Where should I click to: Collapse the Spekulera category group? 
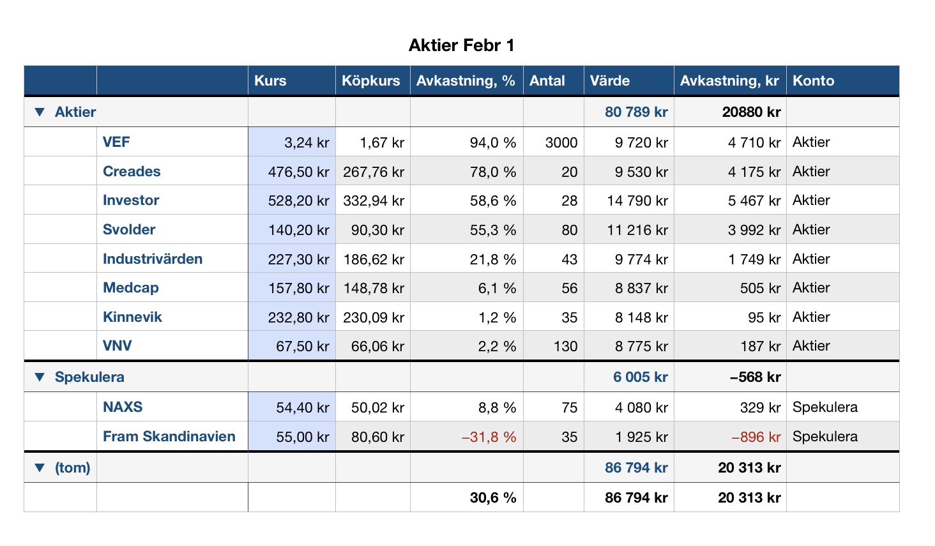(40, 377)
